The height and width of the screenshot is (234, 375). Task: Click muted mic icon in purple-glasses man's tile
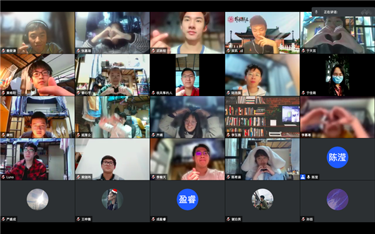153,177
